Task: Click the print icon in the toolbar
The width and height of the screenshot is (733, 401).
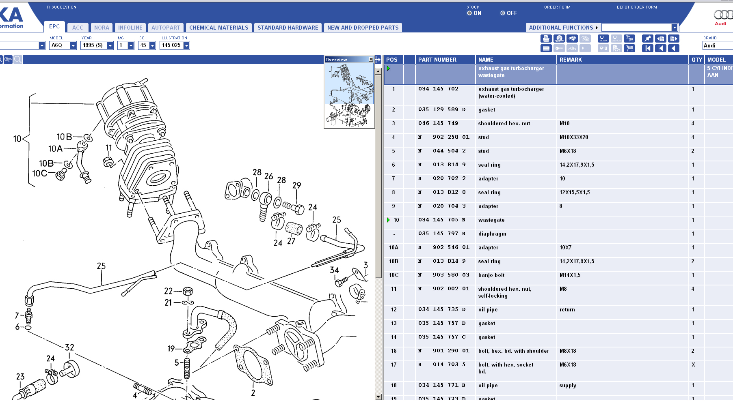Action: [x=546, y=39]
